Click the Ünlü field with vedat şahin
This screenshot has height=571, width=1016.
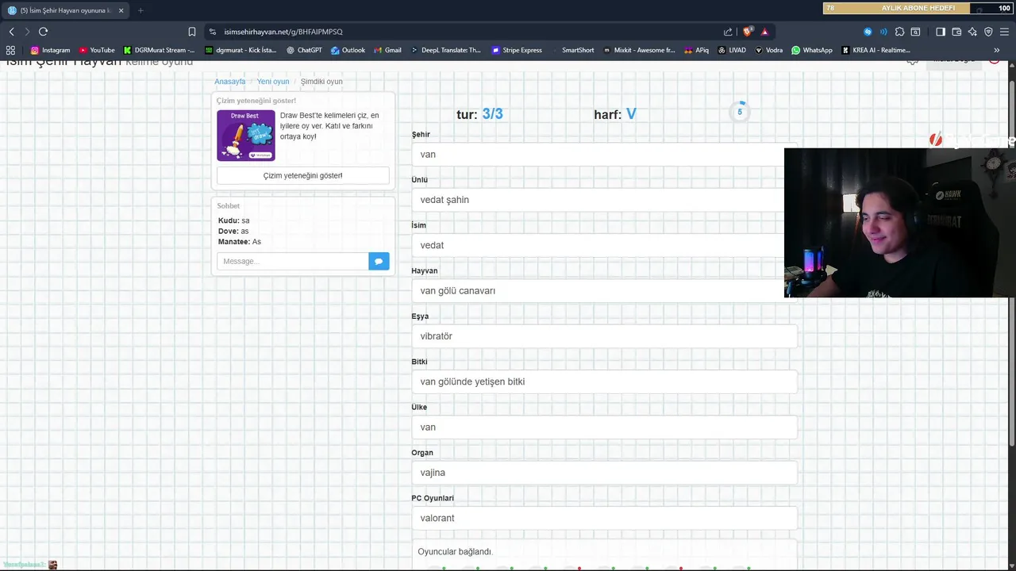(x=604, y=200)
